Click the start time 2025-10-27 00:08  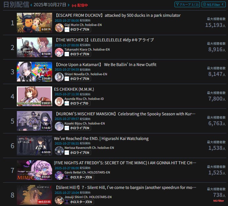[67, 45]
